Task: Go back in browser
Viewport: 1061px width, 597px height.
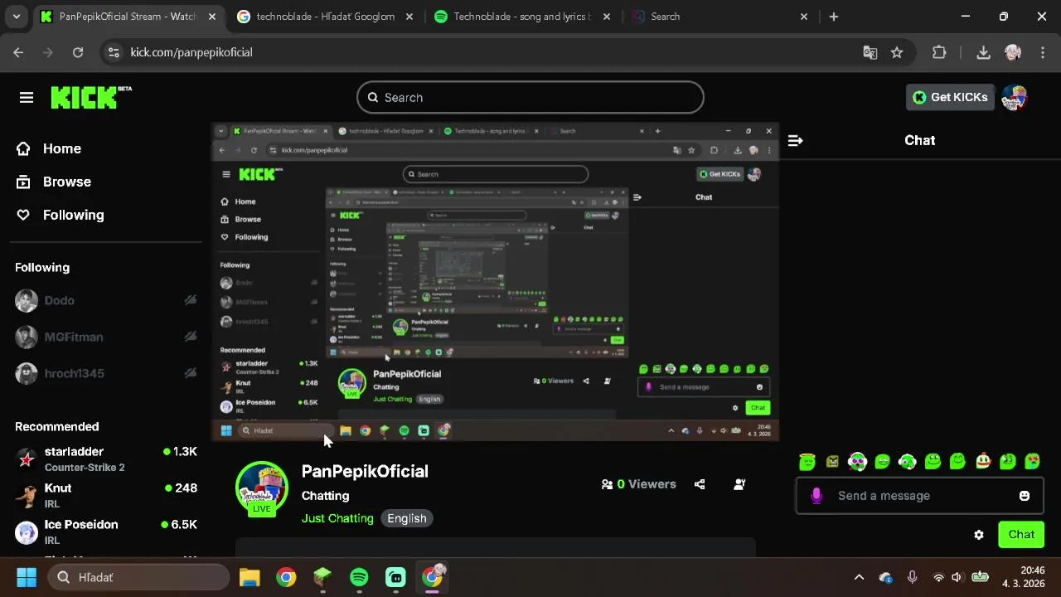Action: coord(18,52)
